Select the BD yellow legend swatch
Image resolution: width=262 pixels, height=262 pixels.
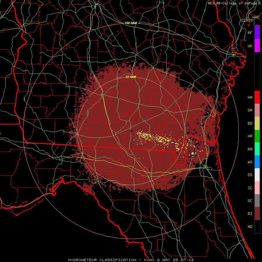(x=257, y=123)
